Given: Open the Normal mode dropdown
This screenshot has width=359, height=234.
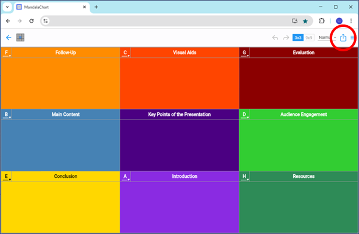Looking at the screenshot, I should click(x=327, y=38).
